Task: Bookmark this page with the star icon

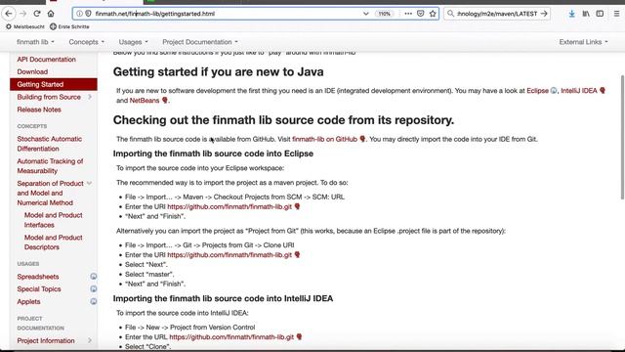Action: coord(433,14)
